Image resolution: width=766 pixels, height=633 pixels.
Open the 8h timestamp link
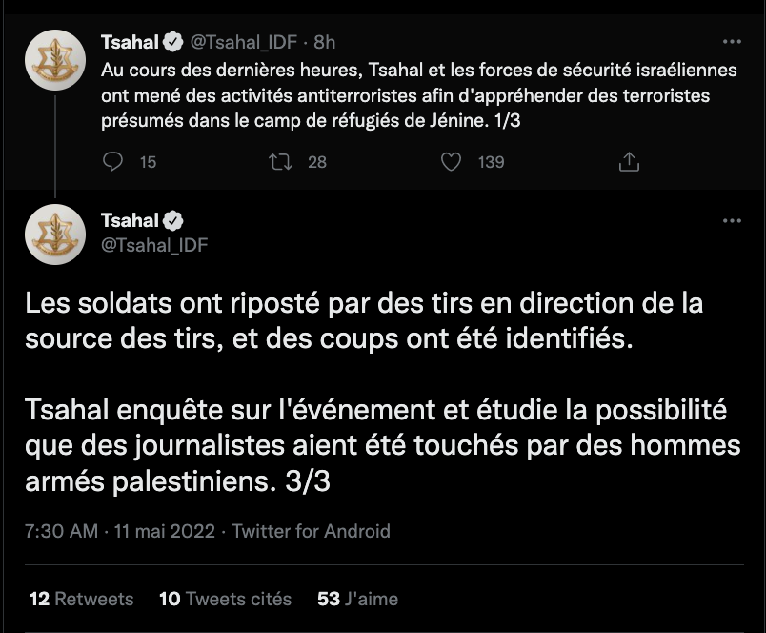click(324, 42)
